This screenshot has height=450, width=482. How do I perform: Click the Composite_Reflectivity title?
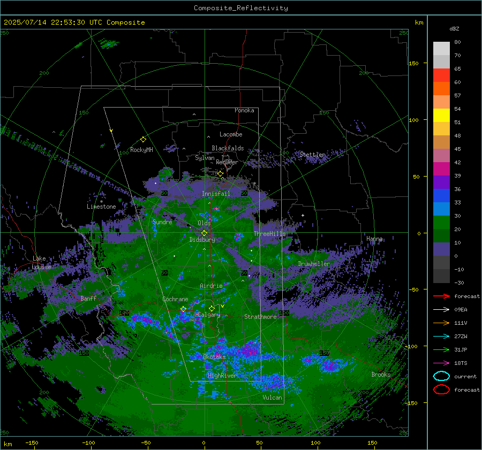[241, 8]
